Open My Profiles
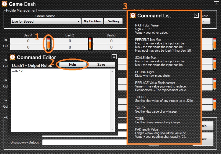The image size is (221, 154). pyautogui.click(x=92, y=21)
